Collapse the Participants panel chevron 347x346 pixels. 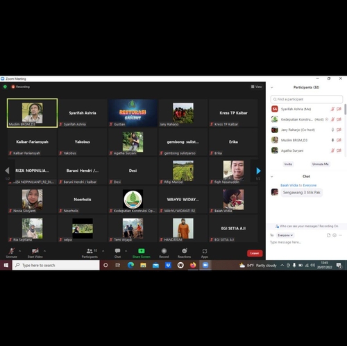[x=272, y=87]
